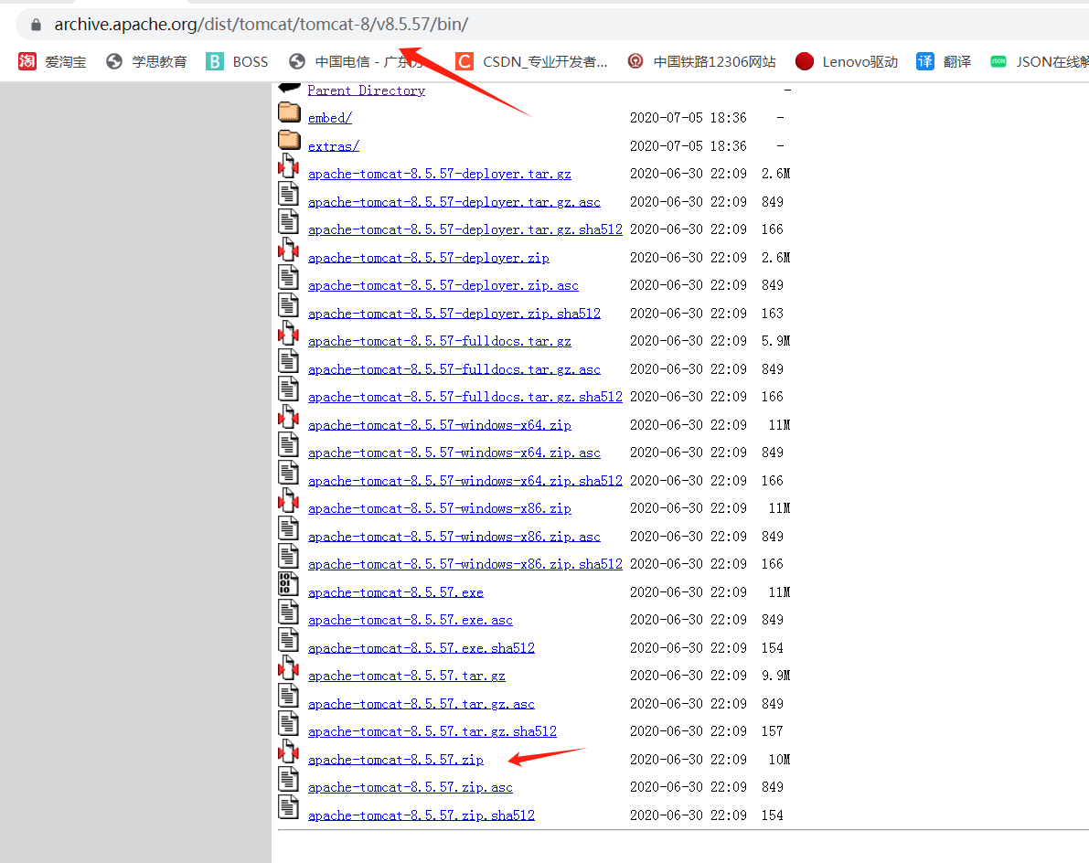
Task: Open the JSON在线解析 bookmark
Action: point(1040,62)
